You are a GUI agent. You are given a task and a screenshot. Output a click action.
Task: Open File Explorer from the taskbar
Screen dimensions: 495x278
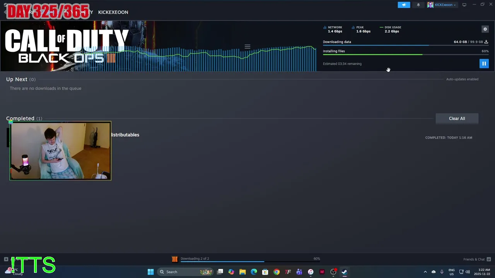tap(242, 272)
